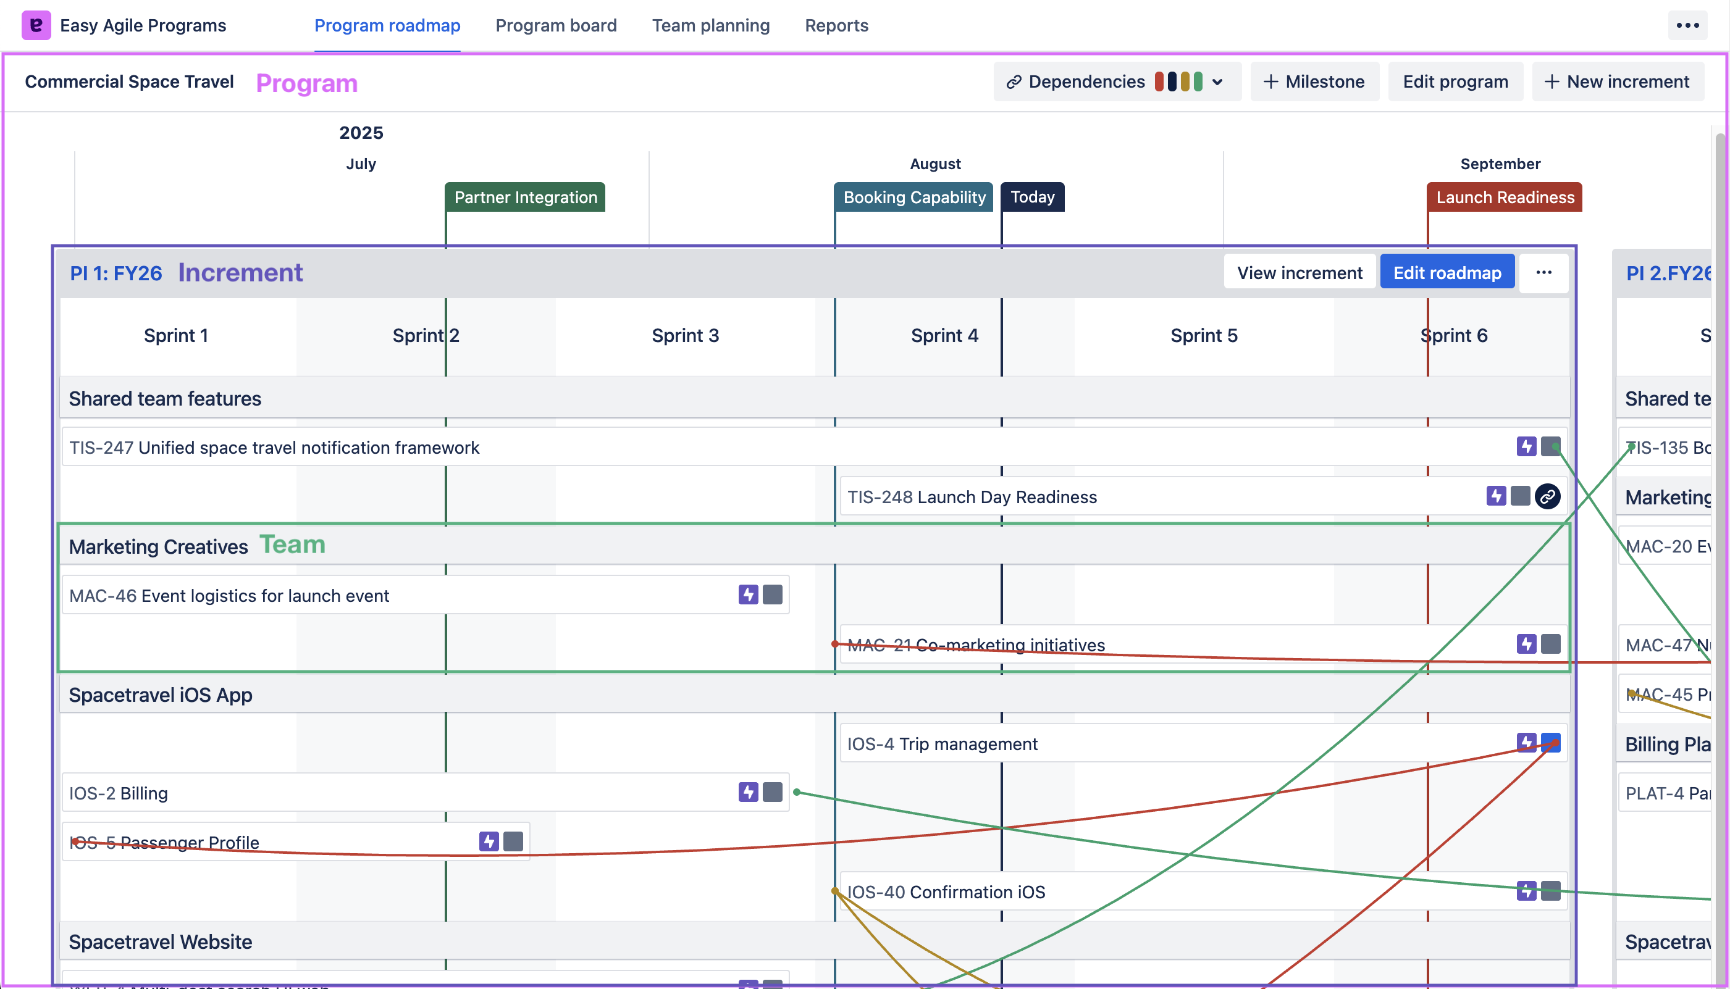Click the red dependency color swatch
Viewport: 1730px width, 989px height.
coord(1159,81)
